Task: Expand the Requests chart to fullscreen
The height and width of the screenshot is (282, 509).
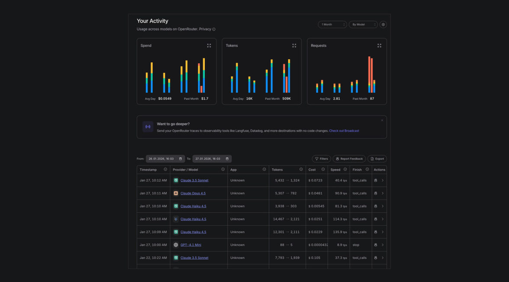Action: pyautogui.click(x=379, y=46)
